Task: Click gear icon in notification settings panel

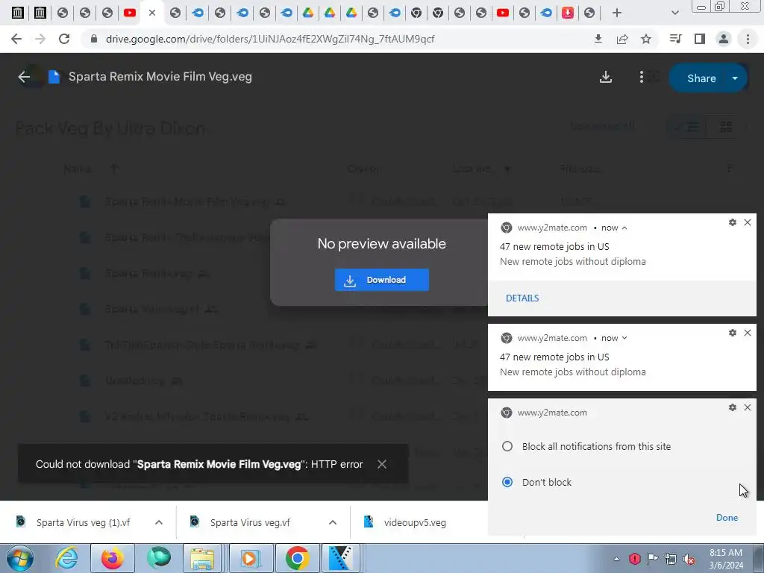Action: coord(733,407)
